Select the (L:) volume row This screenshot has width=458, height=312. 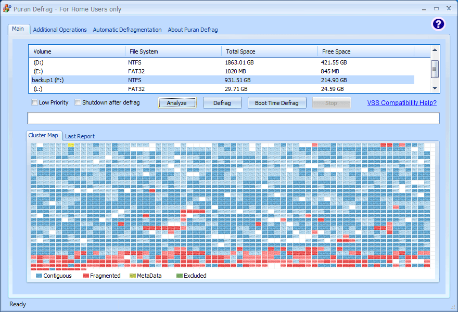[223, 89]
